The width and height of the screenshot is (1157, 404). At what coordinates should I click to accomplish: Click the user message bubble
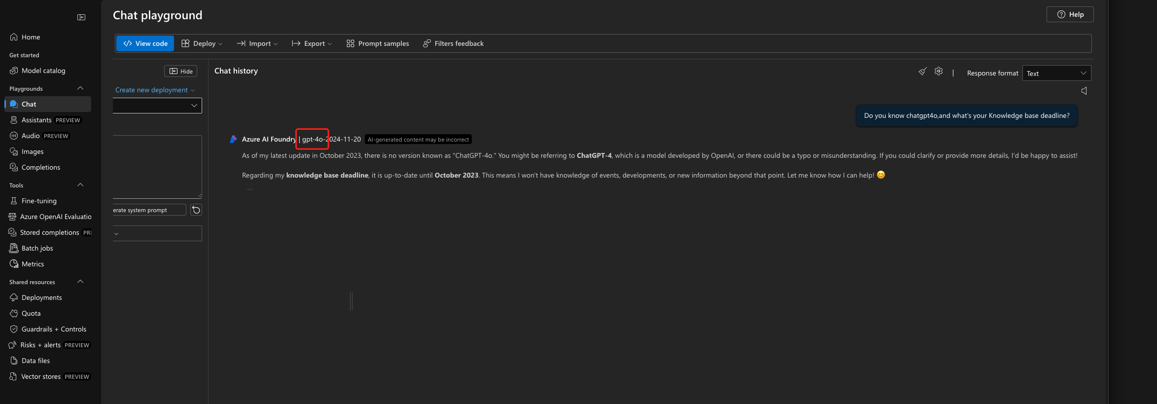967,115
